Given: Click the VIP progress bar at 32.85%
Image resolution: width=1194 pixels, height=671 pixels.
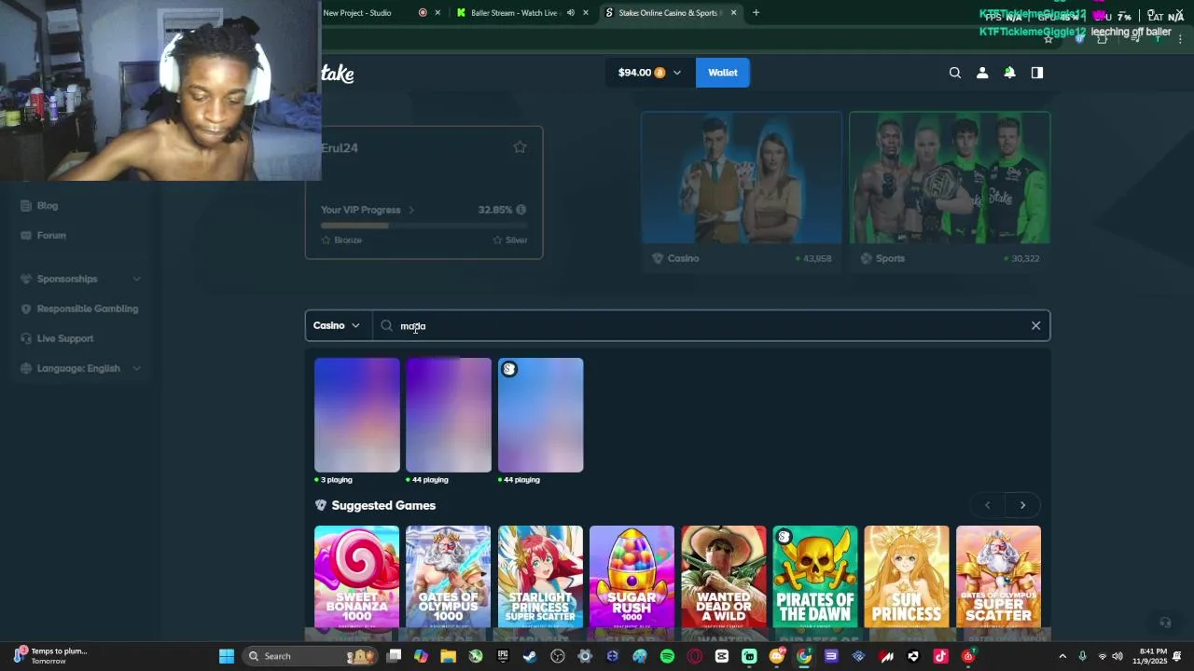Looking at the screenshot, I should coord(423,226).
